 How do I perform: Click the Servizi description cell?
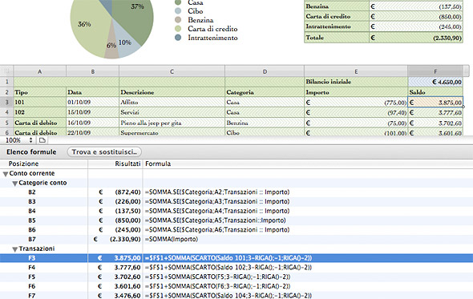(x=172, y=112)
